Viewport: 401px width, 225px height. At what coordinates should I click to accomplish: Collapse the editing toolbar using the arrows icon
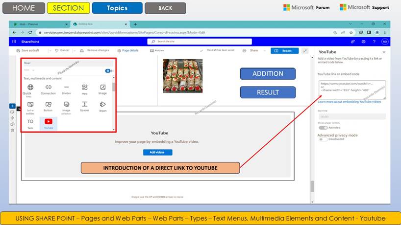point(305,51)
